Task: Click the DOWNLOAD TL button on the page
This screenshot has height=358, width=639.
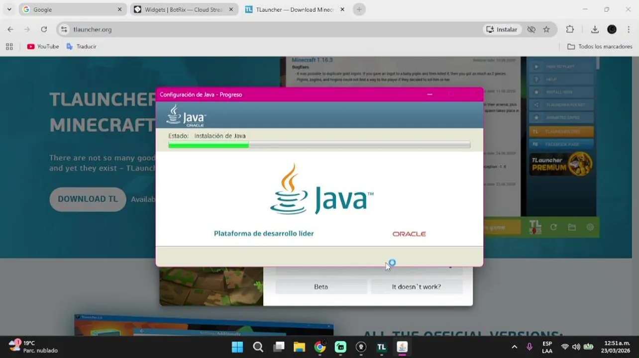Action: [88, 199]
